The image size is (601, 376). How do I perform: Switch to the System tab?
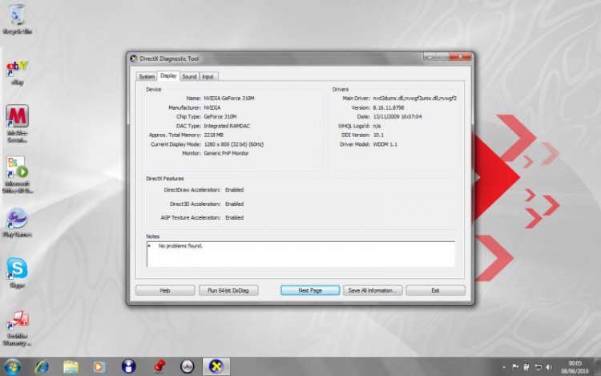coord(146,76)
